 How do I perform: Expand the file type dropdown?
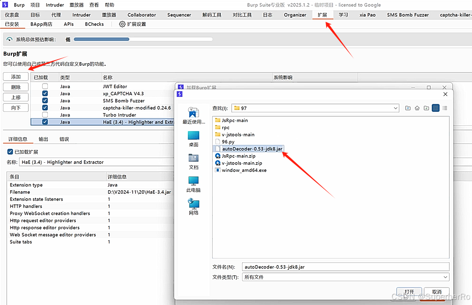click(x=445, y=277)
